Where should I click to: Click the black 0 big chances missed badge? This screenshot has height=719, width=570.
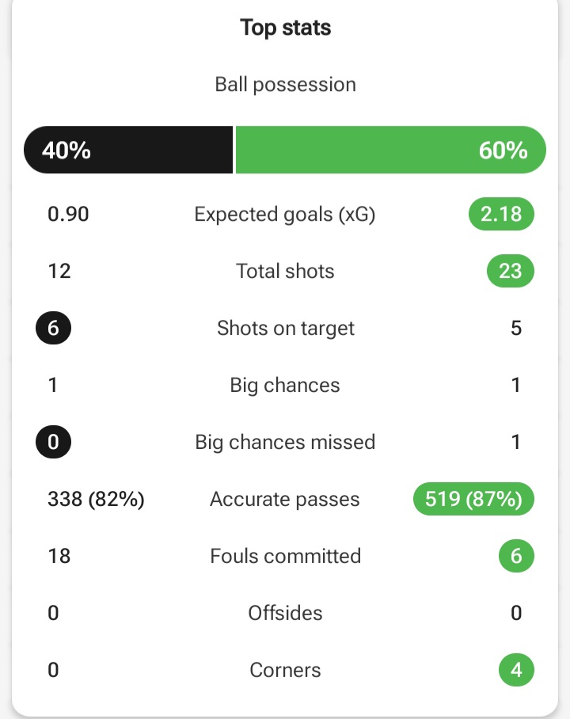point(54,442)
